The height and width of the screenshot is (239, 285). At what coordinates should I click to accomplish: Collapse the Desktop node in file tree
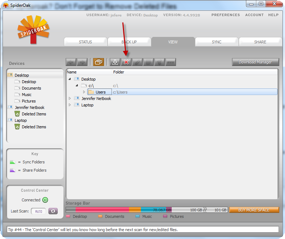click(70, 79)
